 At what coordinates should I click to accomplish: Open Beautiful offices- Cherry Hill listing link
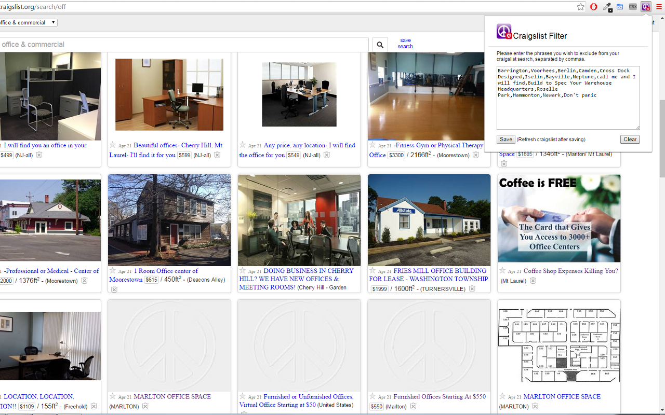pos(166,150)
